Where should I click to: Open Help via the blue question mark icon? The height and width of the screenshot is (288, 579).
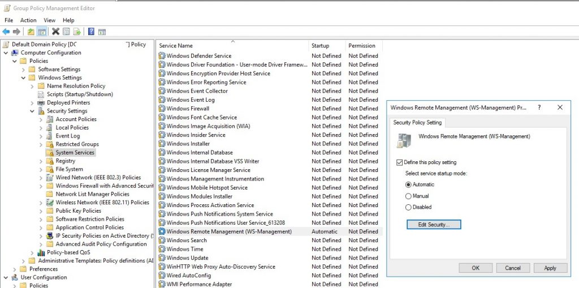(91, 32)
